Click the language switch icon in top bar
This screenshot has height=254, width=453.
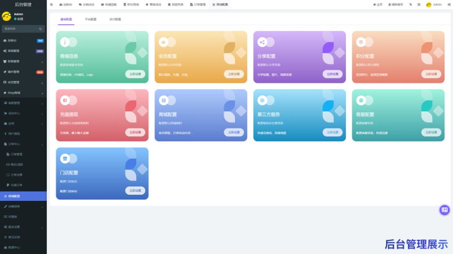tap(410, 5)
